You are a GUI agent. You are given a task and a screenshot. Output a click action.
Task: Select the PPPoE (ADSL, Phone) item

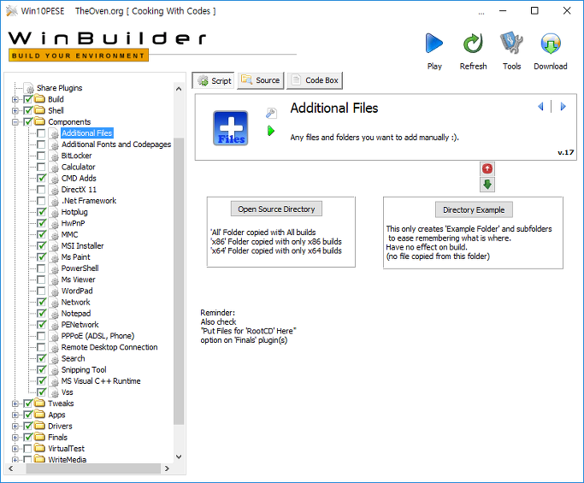[97, 336]
